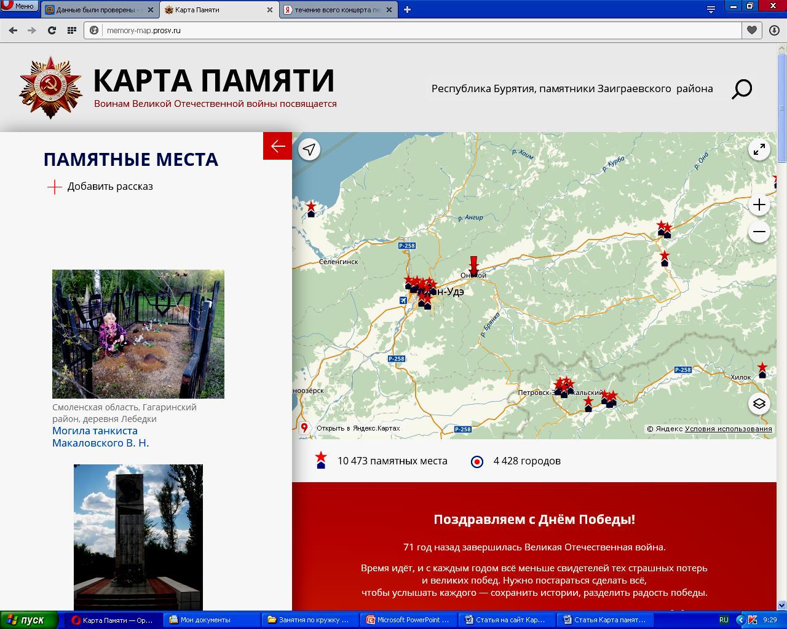Switch to Карта Памяти — Opera taskbar item
The width and height of the screenshot is (787, 629).
point(113,620)
